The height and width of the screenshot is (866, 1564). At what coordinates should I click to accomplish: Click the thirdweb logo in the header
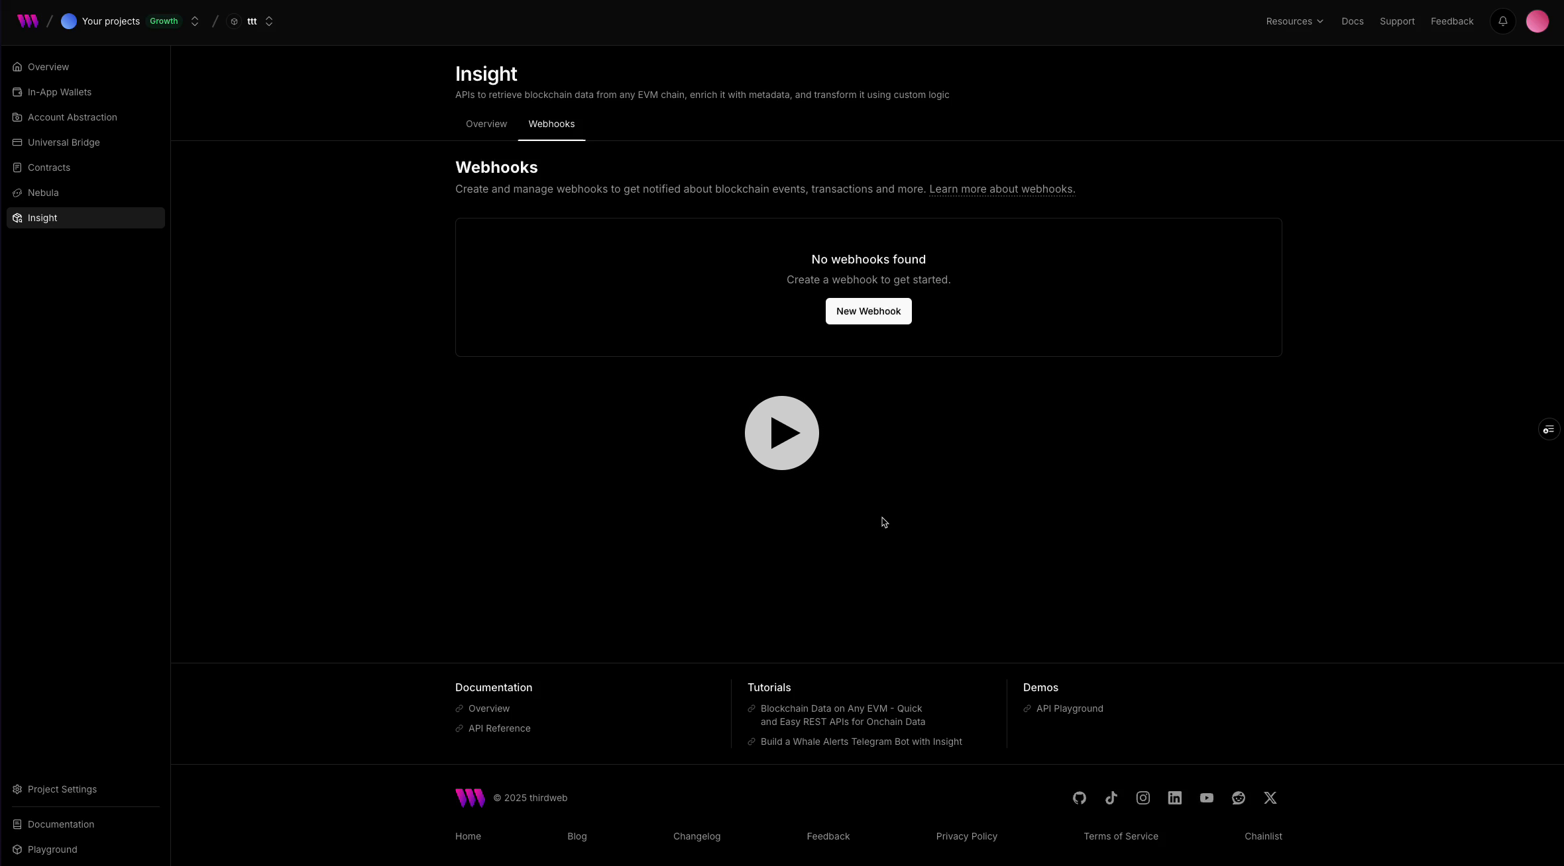(x=28, y=21)
